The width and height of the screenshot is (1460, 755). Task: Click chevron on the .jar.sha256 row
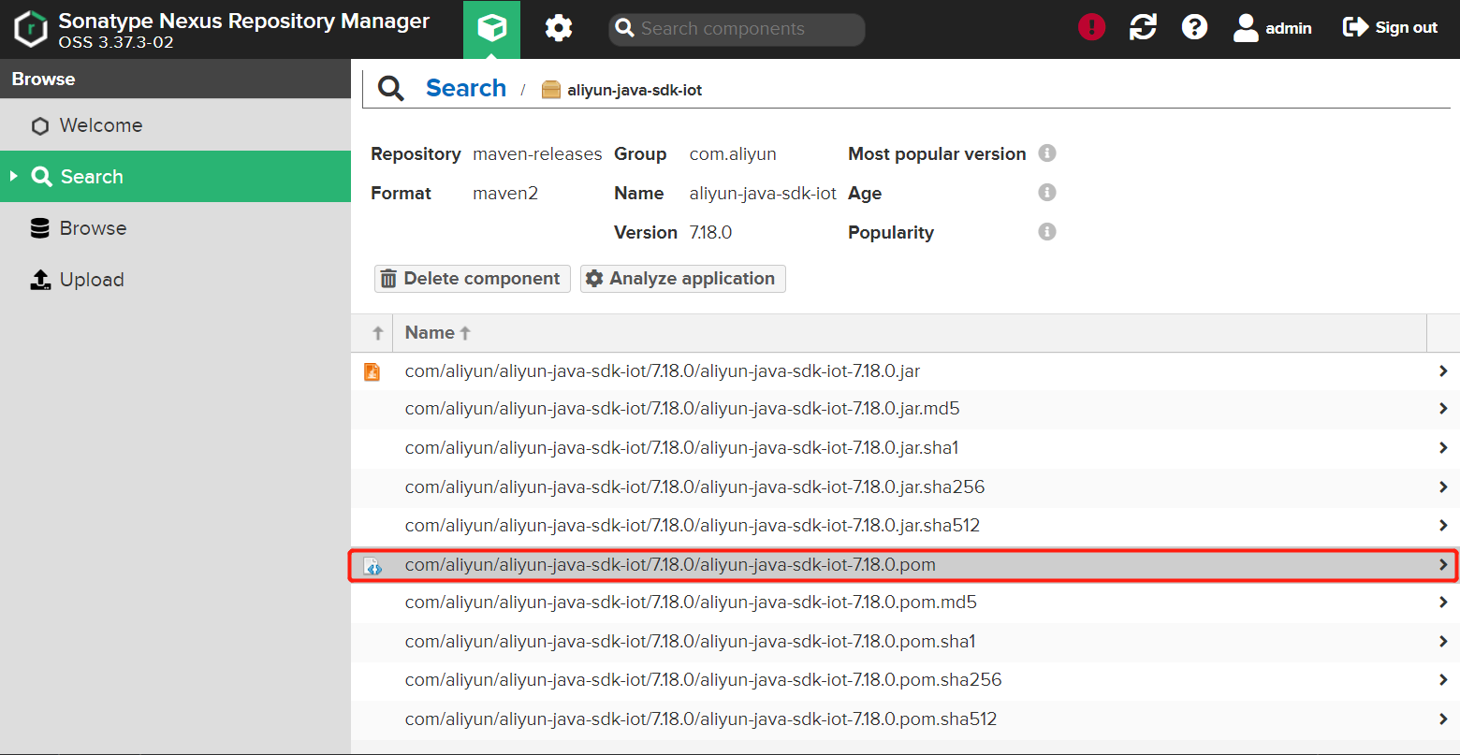[x=1443, y=487]
